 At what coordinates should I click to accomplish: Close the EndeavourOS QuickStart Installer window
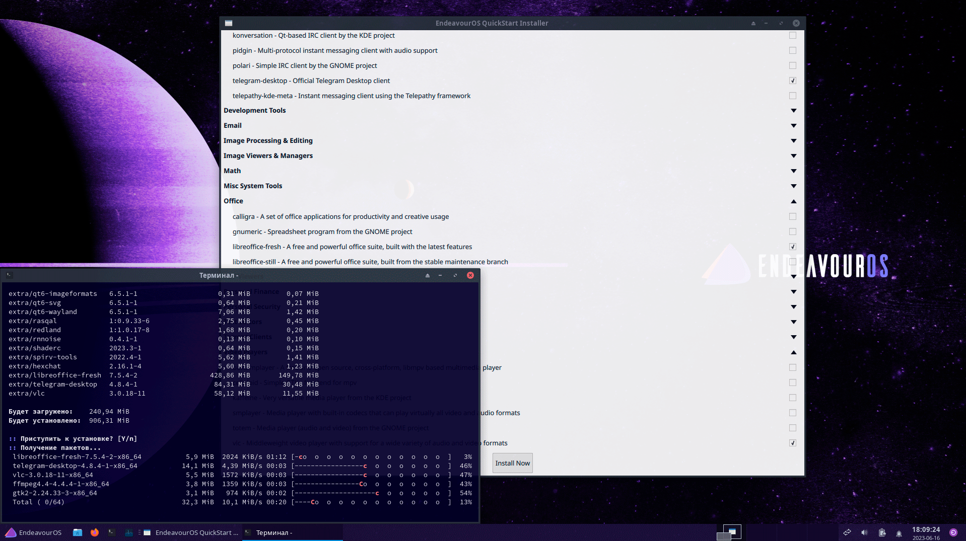point(796,23)
